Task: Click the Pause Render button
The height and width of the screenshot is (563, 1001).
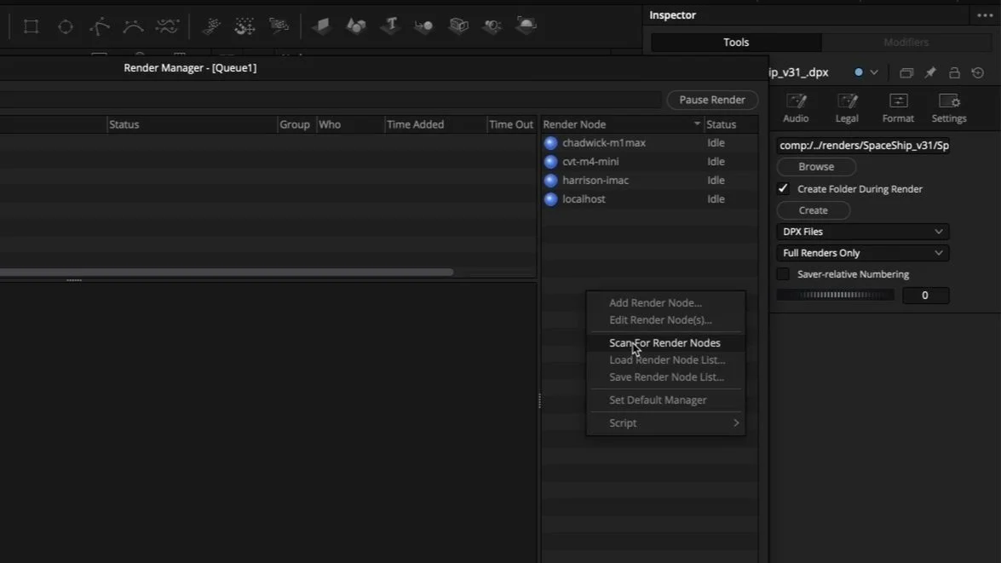Action: tap(711, 100)
